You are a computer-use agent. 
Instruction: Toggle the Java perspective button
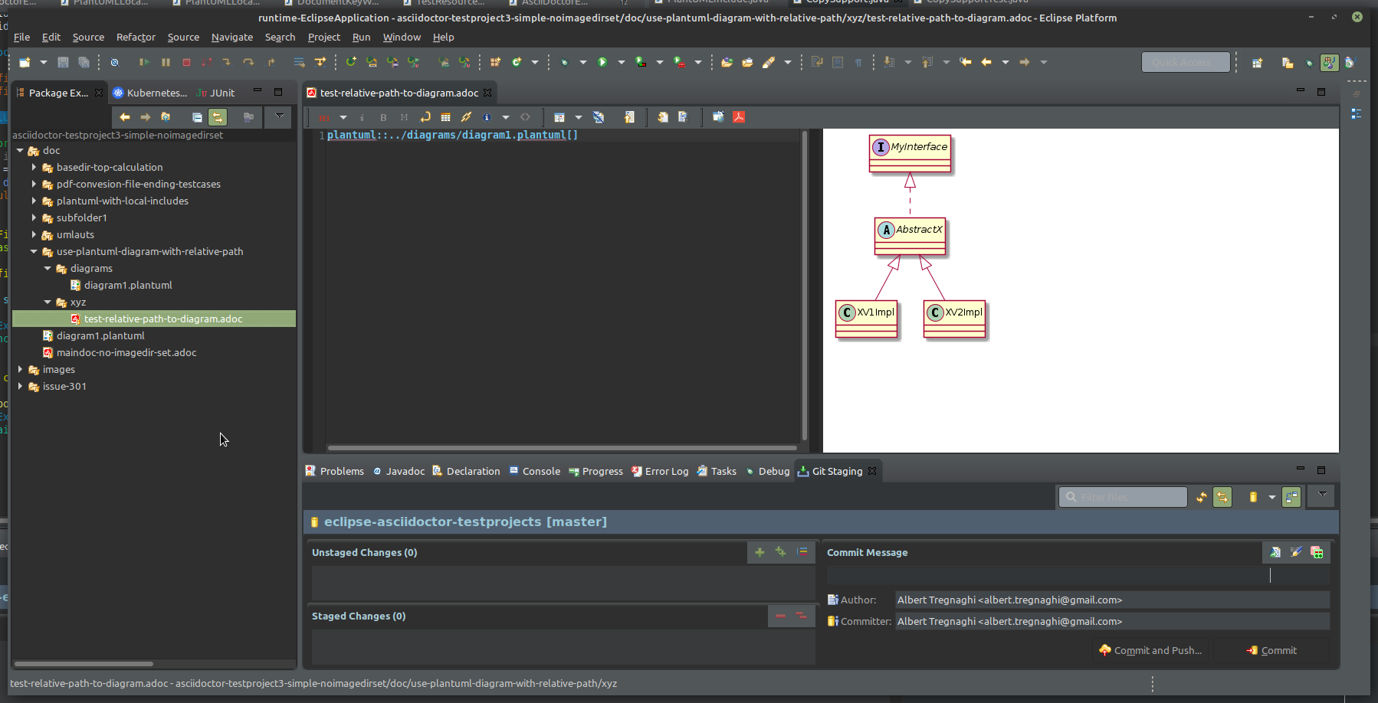1330,63
